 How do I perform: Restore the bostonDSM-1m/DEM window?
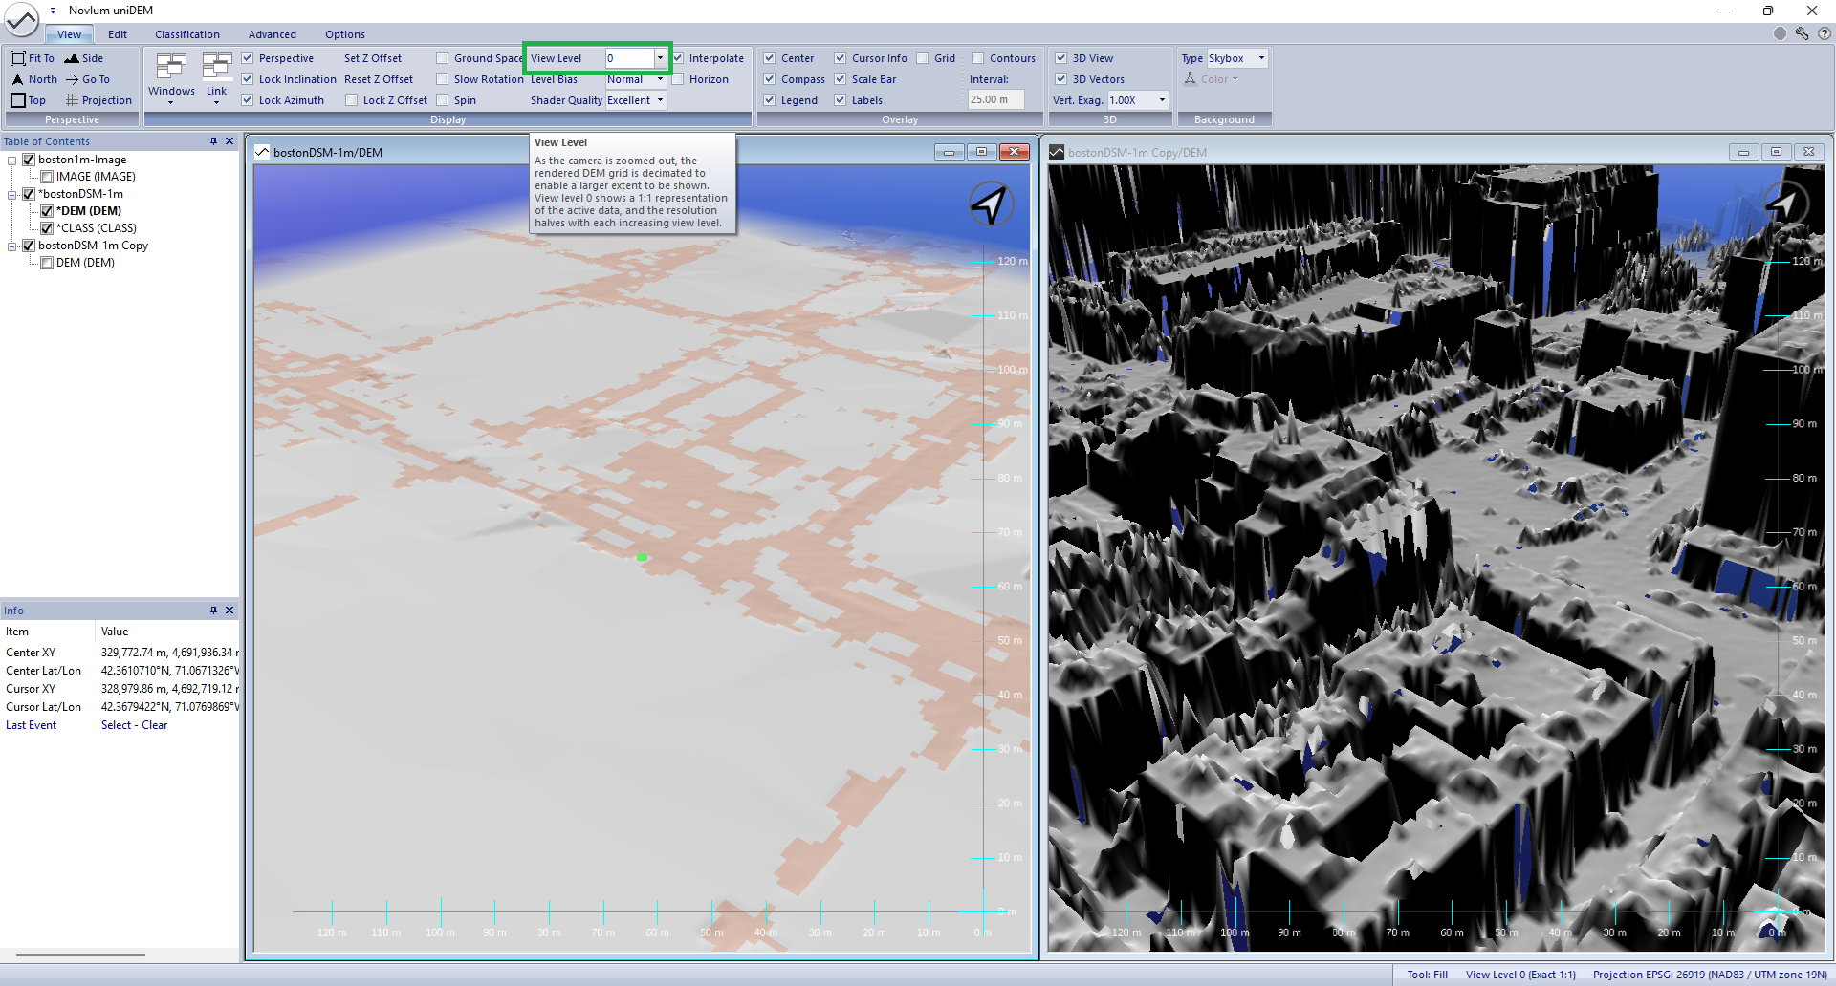[981, 152]
